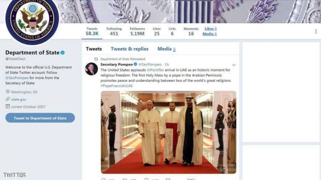321x180 pixels.
Task: Click the #PopeFrancisInUAE hashtag
Action: (117, 86)
